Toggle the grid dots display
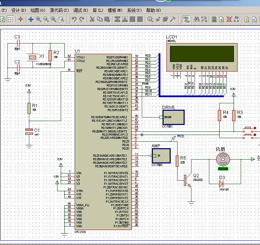This screenshot has width=260, height=245. [x=10, y=19]
